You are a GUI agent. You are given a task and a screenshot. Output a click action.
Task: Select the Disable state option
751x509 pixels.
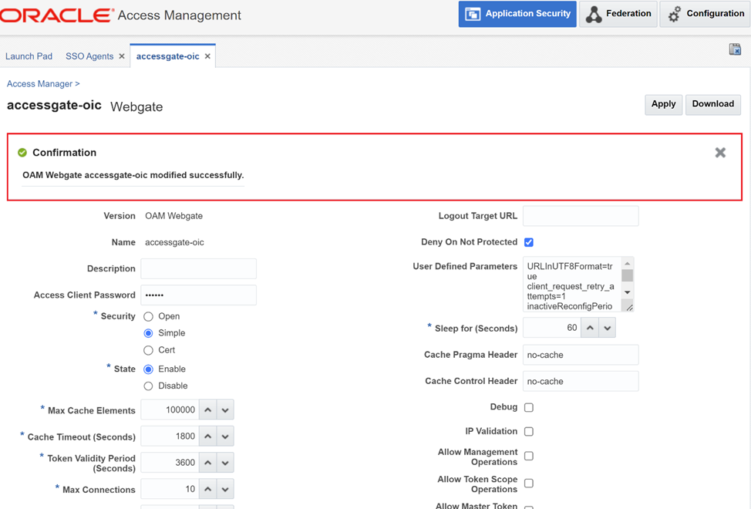pos(149,386)
